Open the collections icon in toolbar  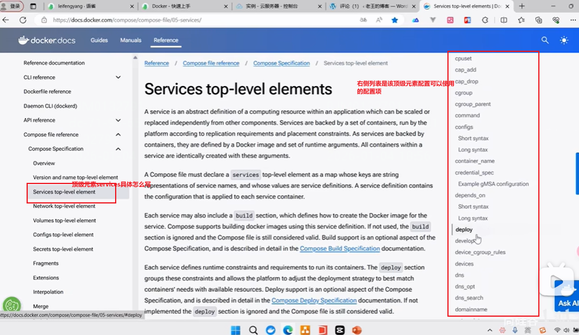click(x=538, y=20)
